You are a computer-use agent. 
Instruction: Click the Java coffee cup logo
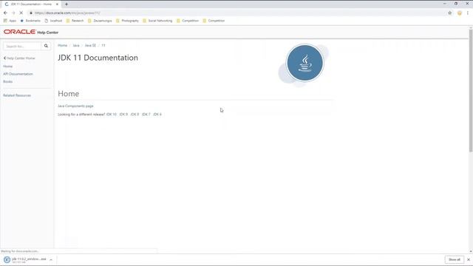tap(305, 63)
